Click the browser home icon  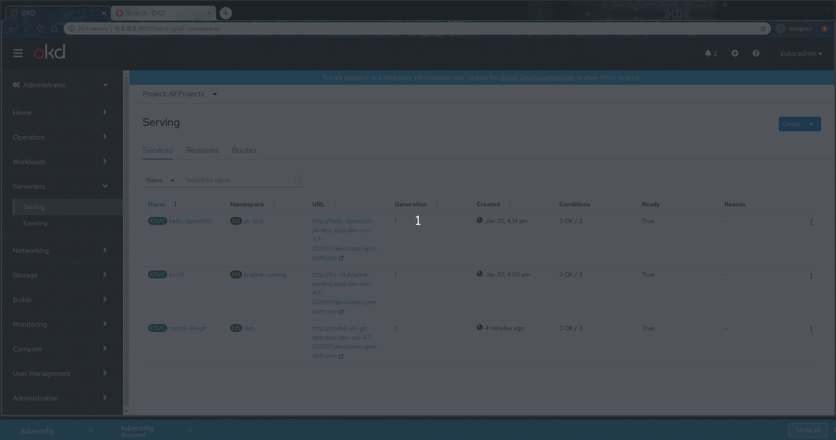[x=54, y=29]
